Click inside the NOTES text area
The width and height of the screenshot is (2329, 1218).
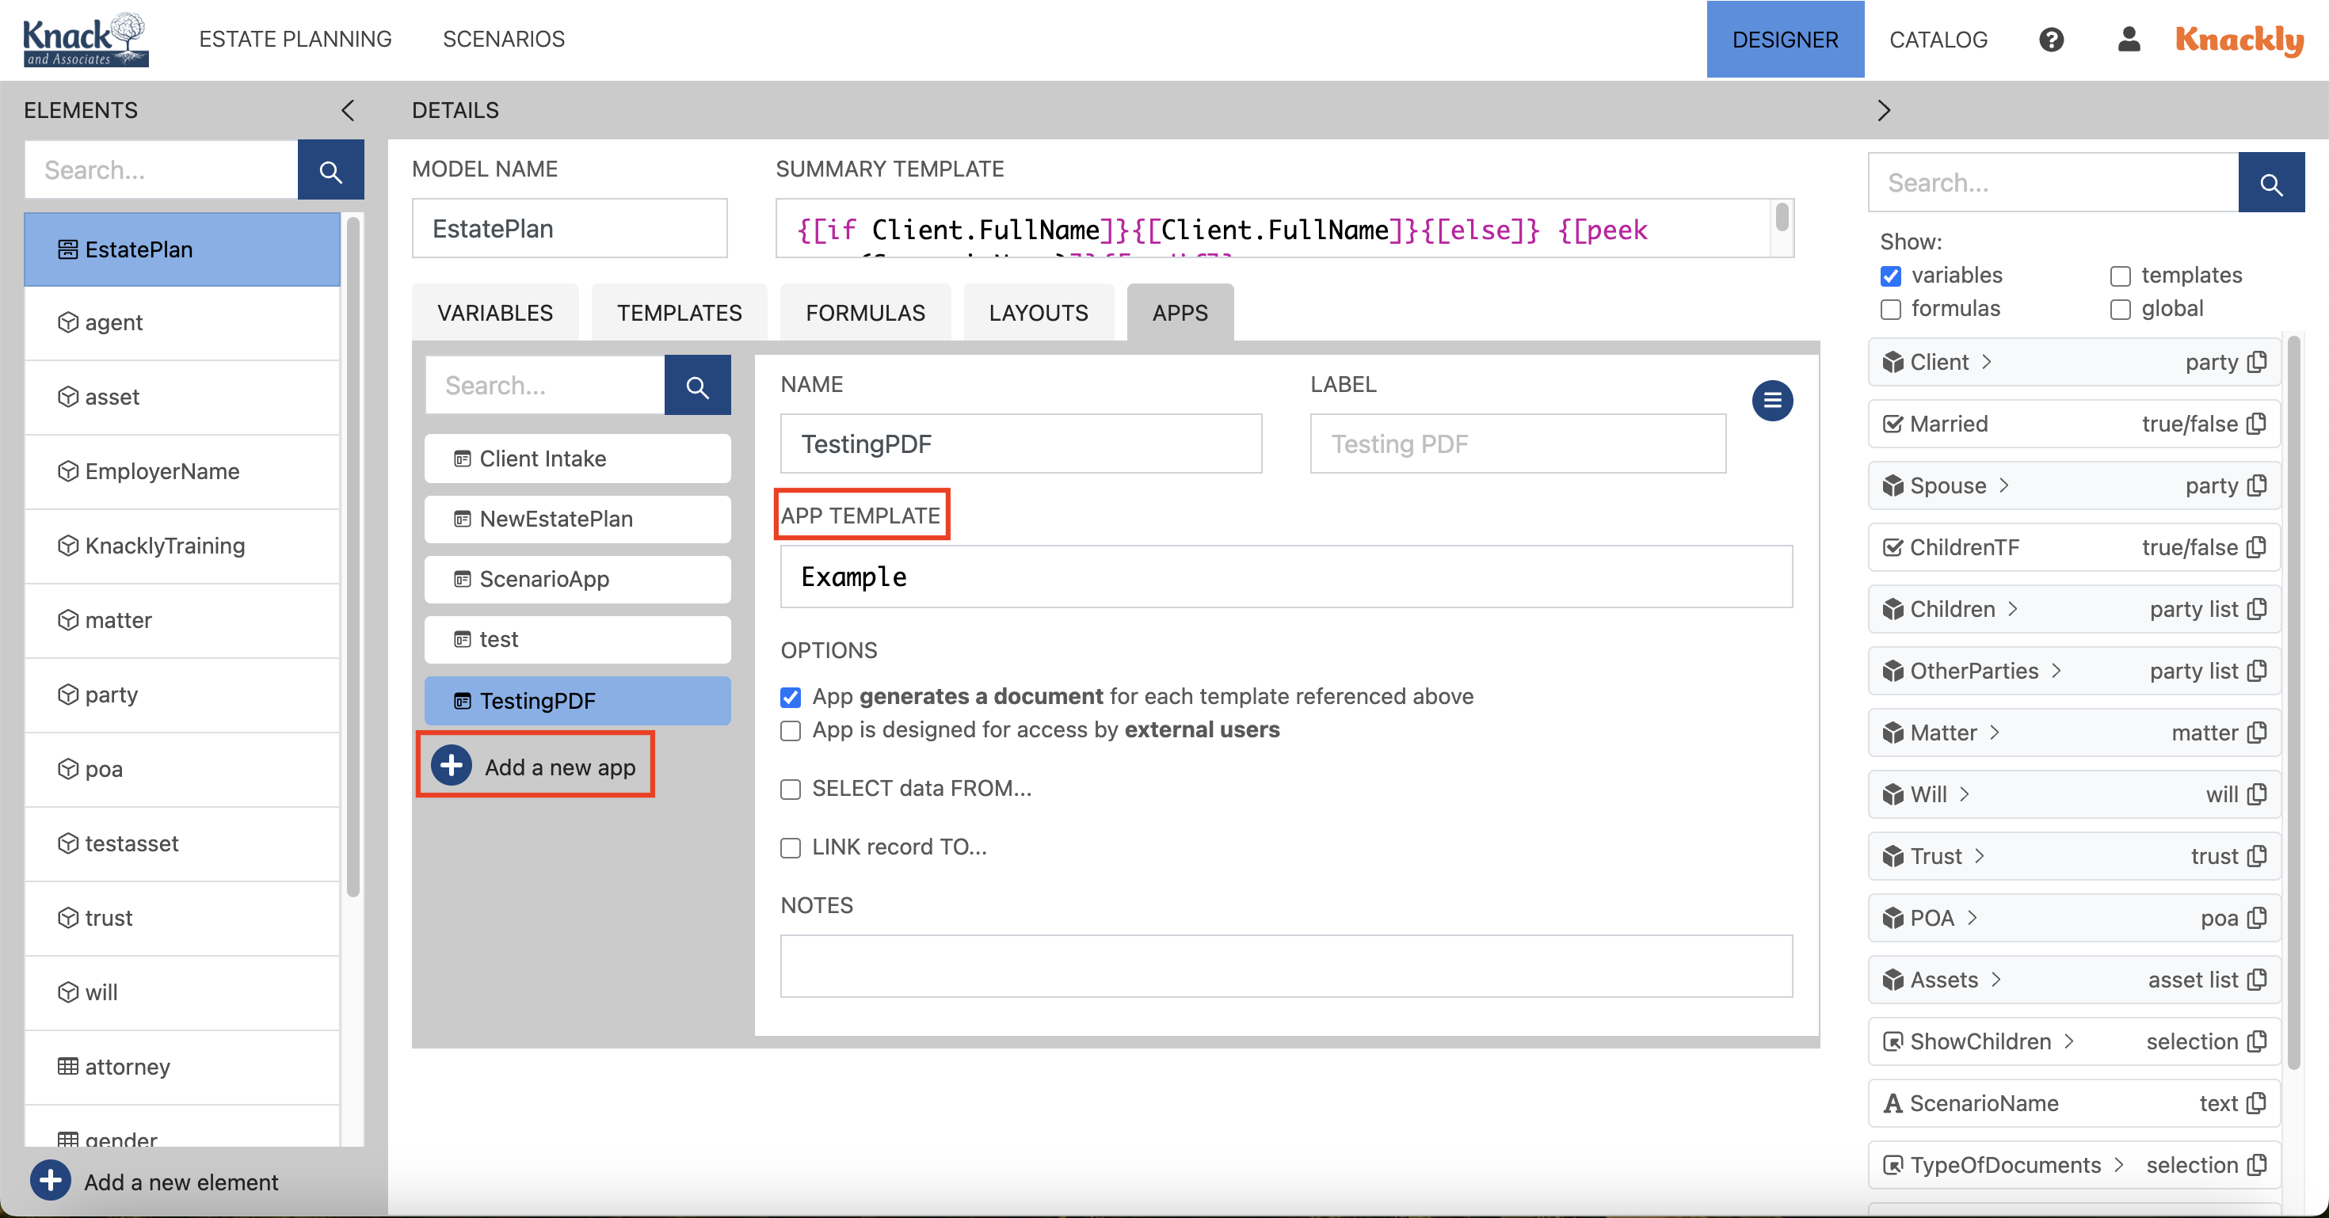tap(1284, 966)
